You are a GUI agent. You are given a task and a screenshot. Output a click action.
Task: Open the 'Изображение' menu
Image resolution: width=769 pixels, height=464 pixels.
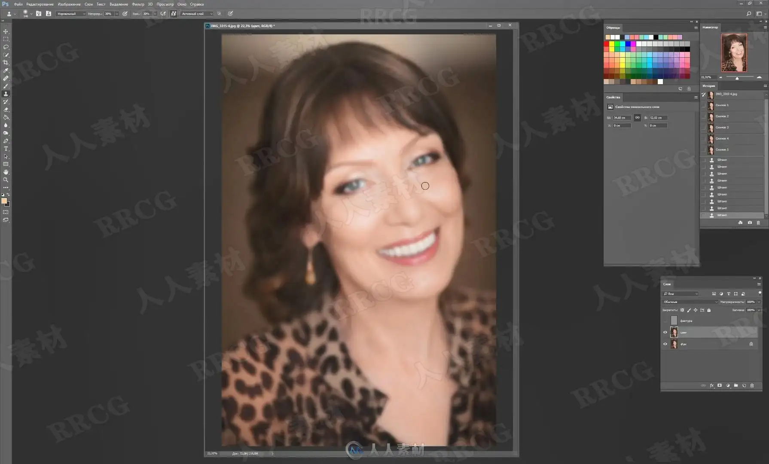pos(69,4)
